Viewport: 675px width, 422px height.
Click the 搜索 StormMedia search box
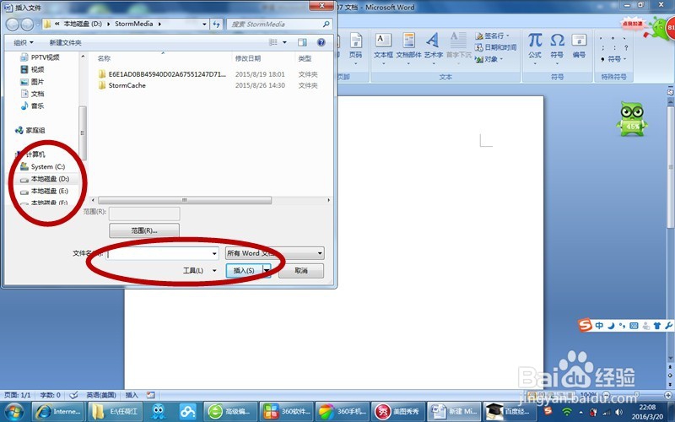point(279,24)
